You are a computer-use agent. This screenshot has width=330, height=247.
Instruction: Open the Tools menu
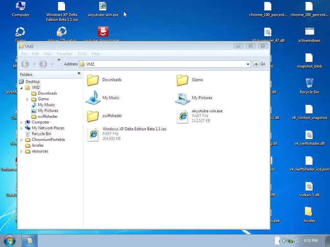(x=82, y=54)
